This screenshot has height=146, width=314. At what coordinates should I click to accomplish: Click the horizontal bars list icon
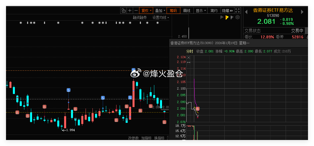[x=222, y=17]
